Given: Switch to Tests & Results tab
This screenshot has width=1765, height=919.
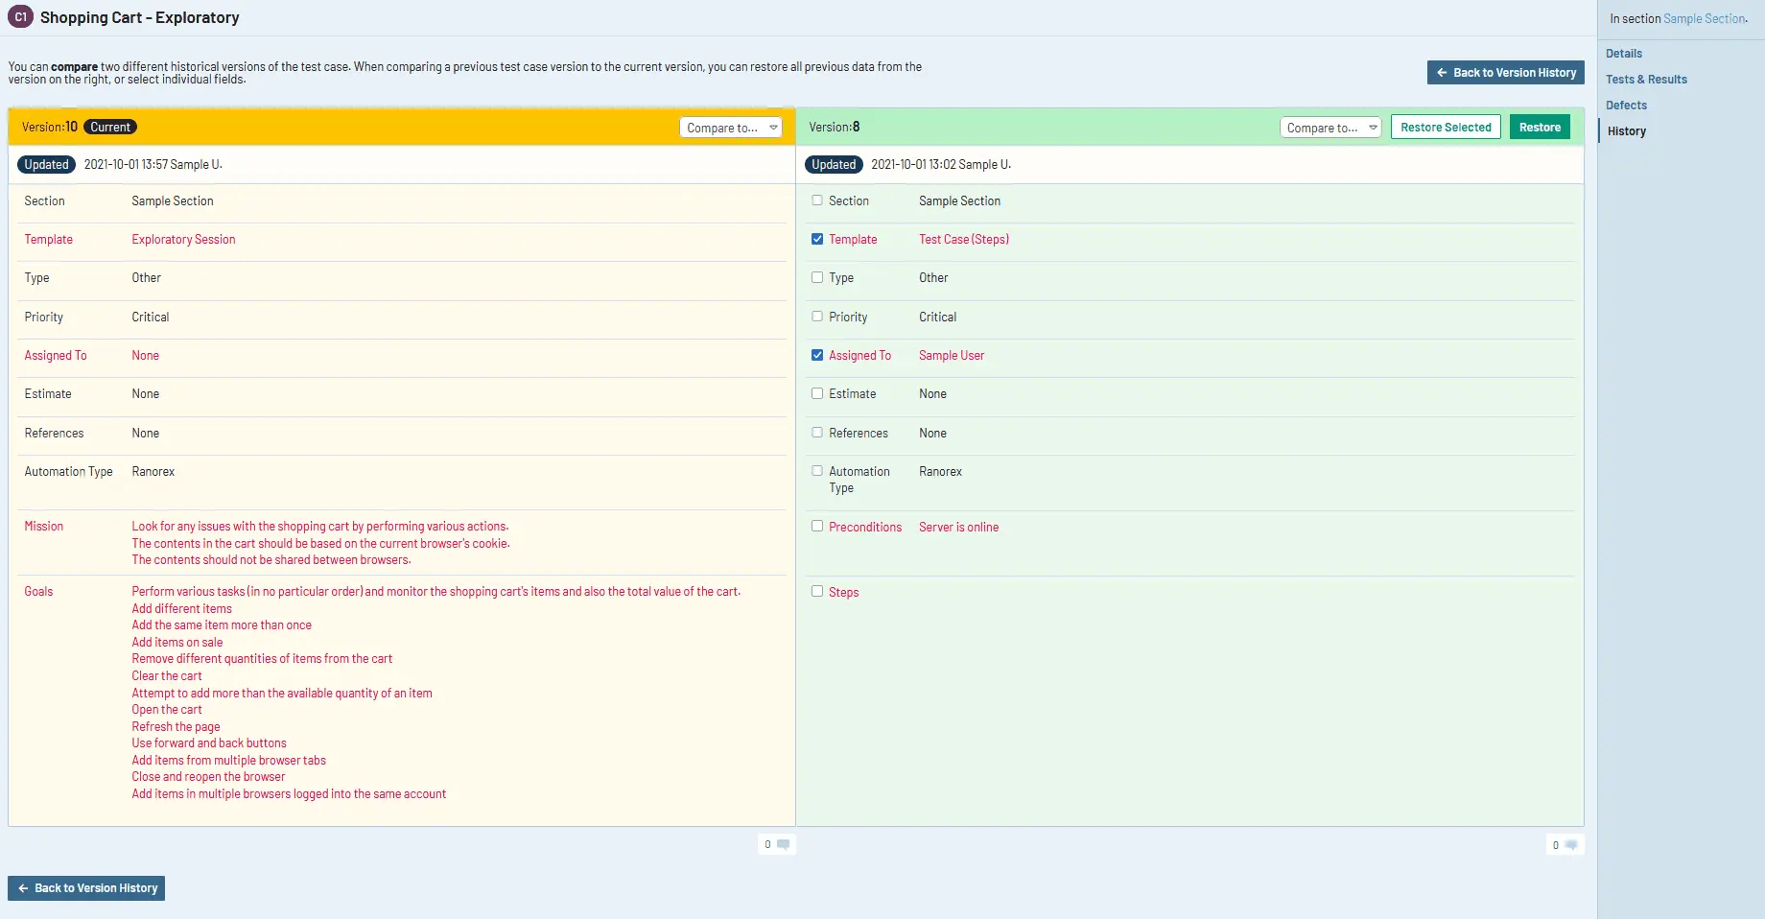Looking at the screenshot, I should pos(1646,80).
